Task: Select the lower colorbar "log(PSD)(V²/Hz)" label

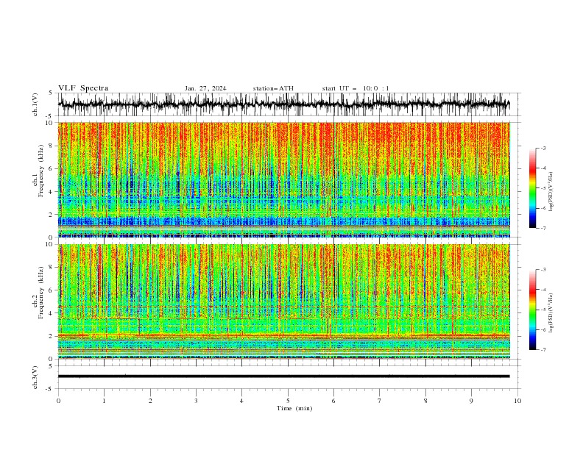Action: point(551,312)
